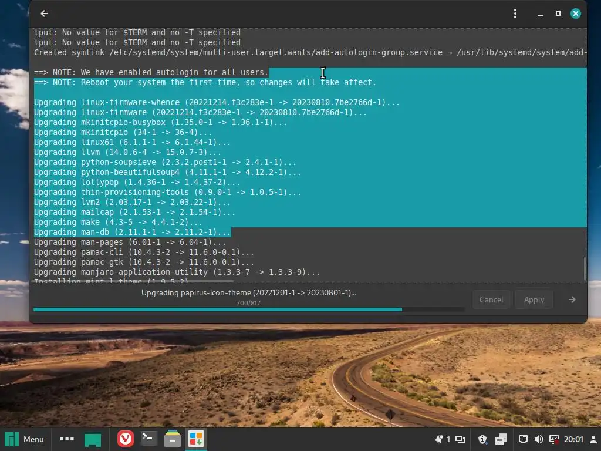Click the line "Upgrading lollypop"

click(137, 182)
